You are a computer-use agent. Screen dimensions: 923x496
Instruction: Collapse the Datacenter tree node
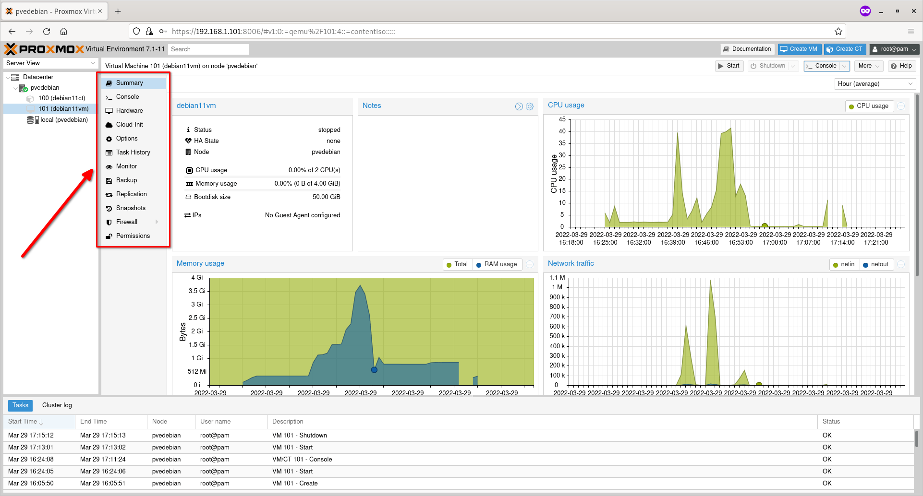7,77
